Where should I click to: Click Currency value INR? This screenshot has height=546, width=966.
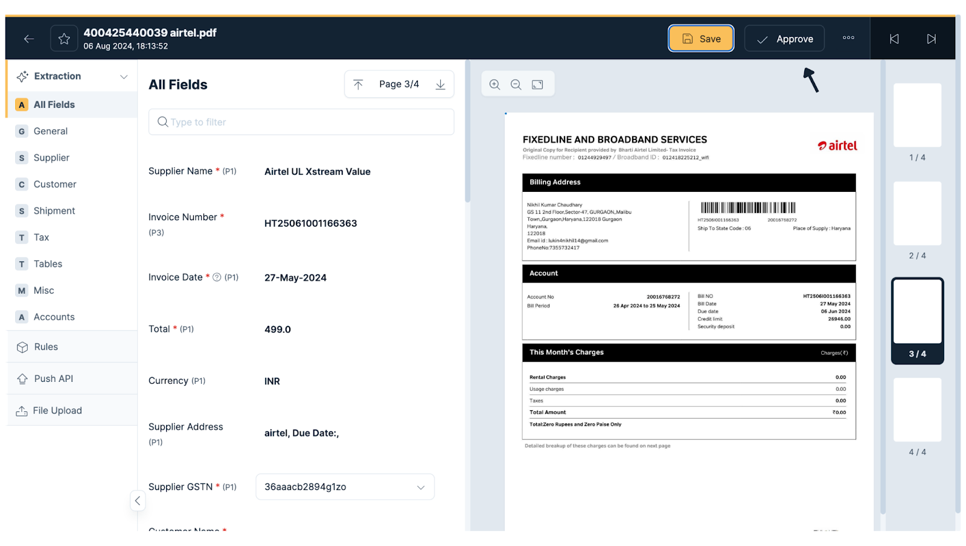[x=272, y=381]
